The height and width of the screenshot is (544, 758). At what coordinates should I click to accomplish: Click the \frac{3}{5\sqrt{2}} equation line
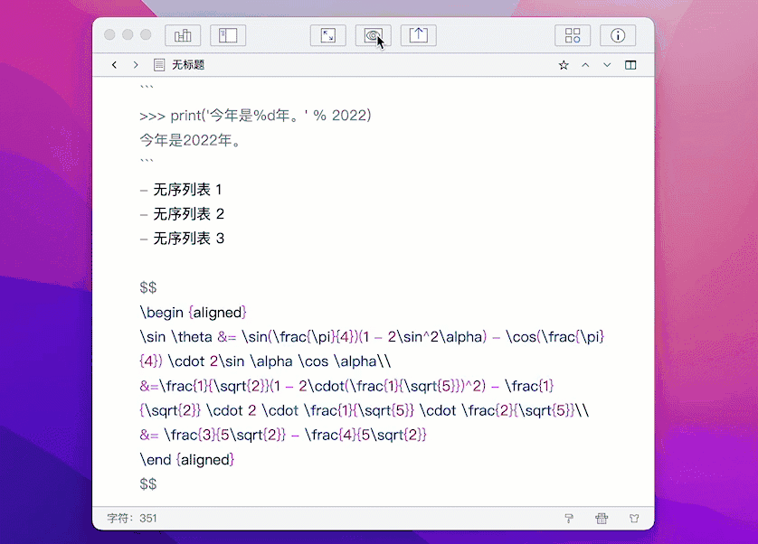[283, 435]
